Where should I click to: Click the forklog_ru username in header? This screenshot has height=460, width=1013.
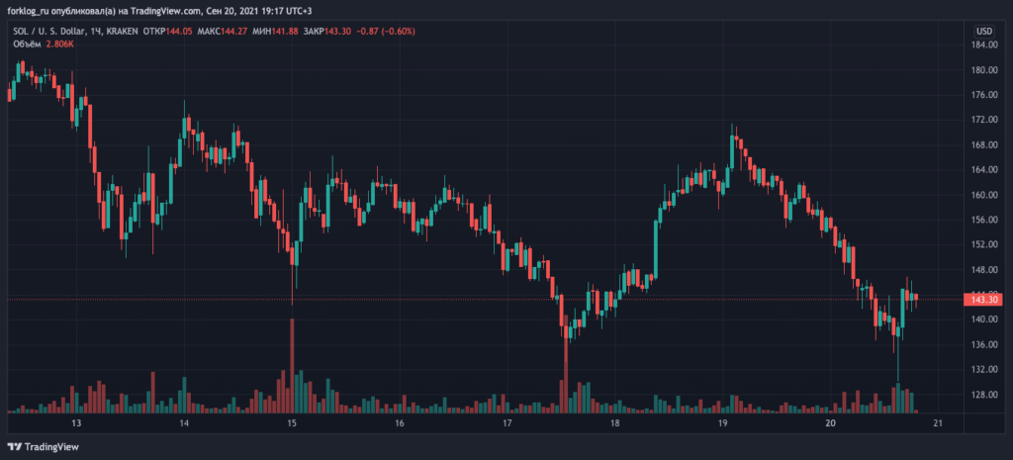[x=30, y=12]
